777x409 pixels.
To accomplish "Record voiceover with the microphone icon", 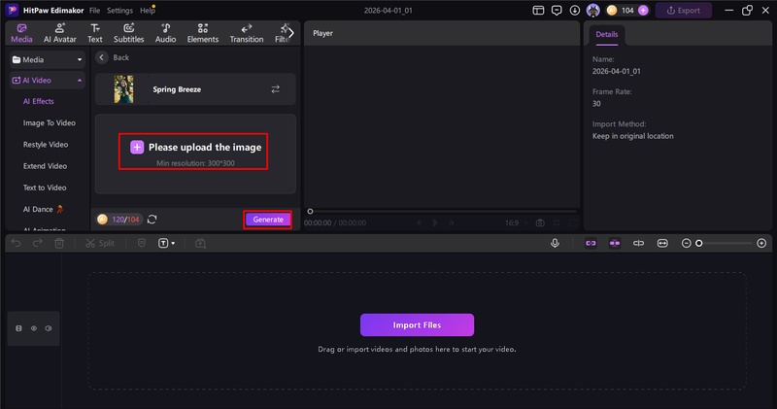I will 555,243.
